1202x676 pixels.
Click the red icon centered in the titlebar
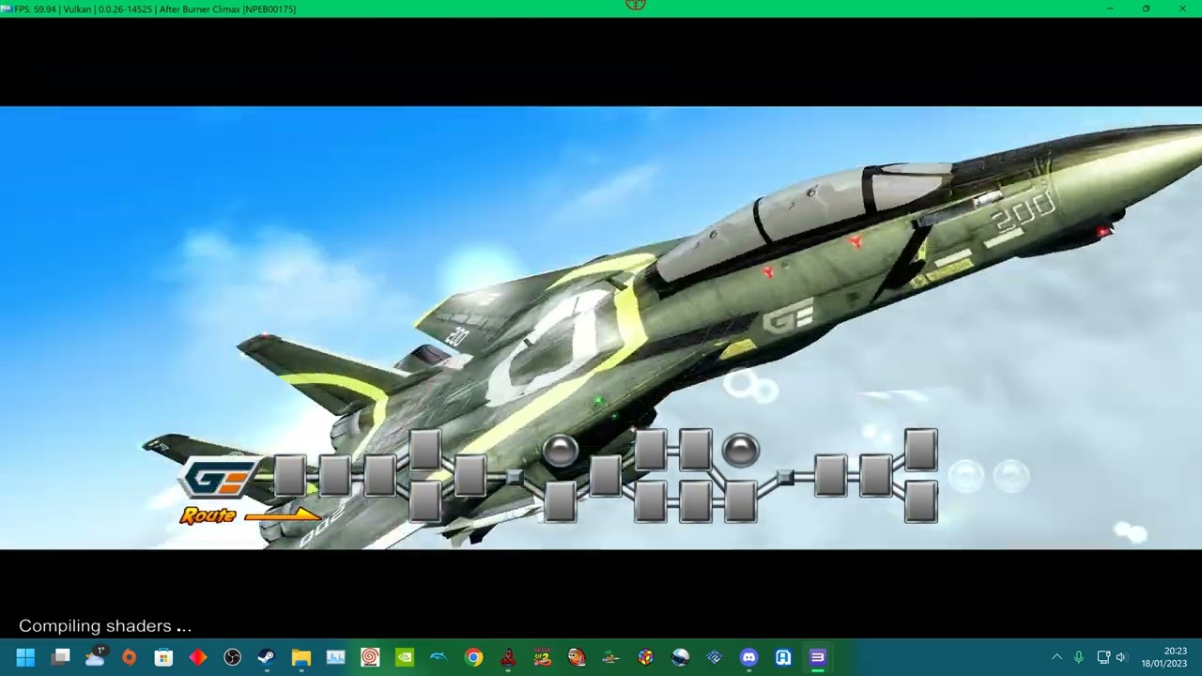coord(636,5)
